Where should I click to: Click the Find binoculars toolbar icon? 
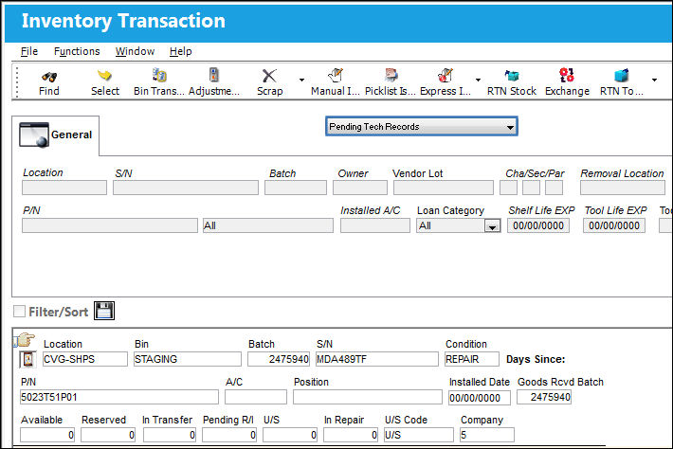click(49, 77)
